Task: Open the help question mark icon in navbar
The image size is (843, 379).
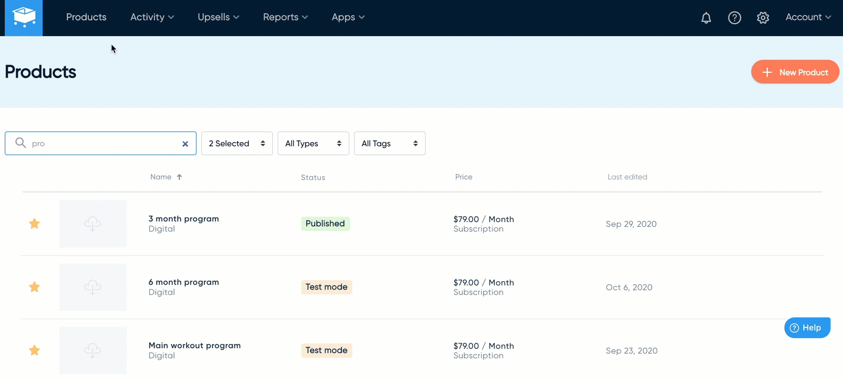Action: tap(735, 18)
